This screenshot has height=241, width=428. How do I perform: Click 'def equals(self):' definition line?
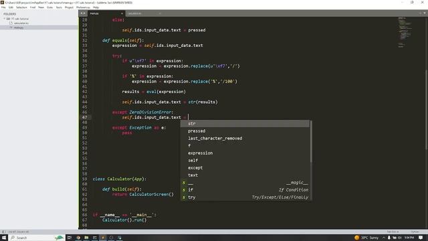(x=123, y=40)
